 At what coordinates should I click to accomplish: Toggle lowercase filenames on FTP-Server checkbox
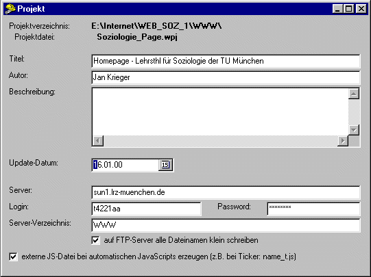(95, 241)
